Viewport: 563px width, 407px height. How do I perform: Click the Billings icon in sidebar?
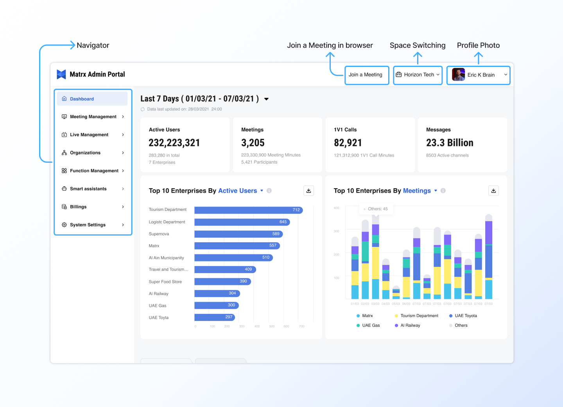[64, 207]
